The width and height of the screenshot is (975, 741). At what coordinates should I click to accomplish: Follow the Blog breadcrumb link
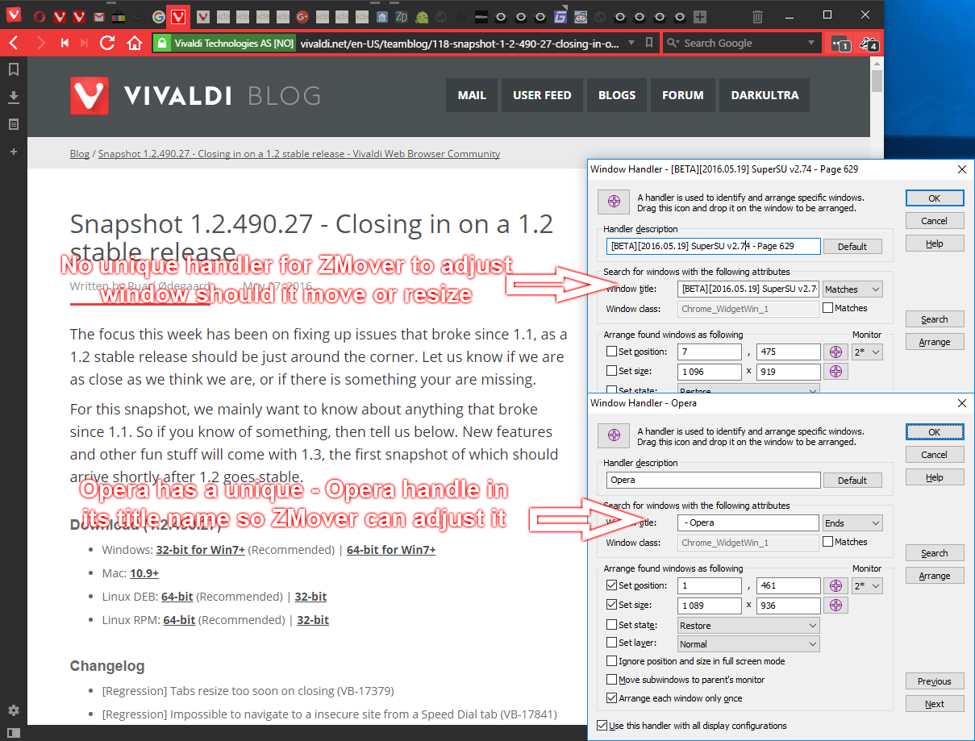click(80, 154)
